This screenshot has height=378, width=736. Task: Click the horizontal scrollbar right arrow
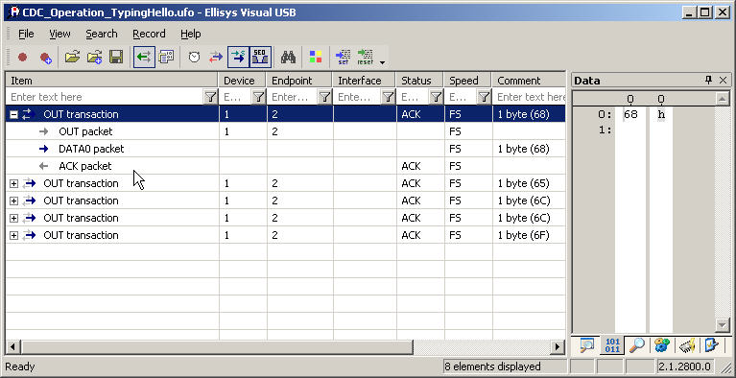(x=558, y=347)
